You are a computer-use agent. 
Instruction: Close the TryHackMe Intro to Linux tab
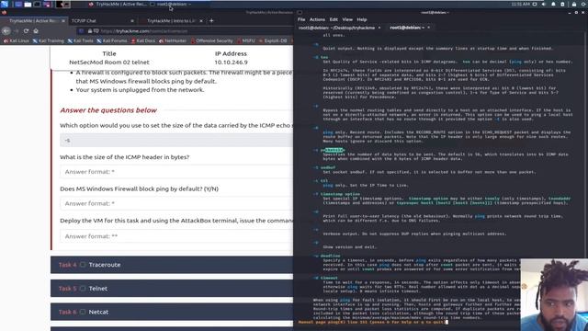[201, 21]
